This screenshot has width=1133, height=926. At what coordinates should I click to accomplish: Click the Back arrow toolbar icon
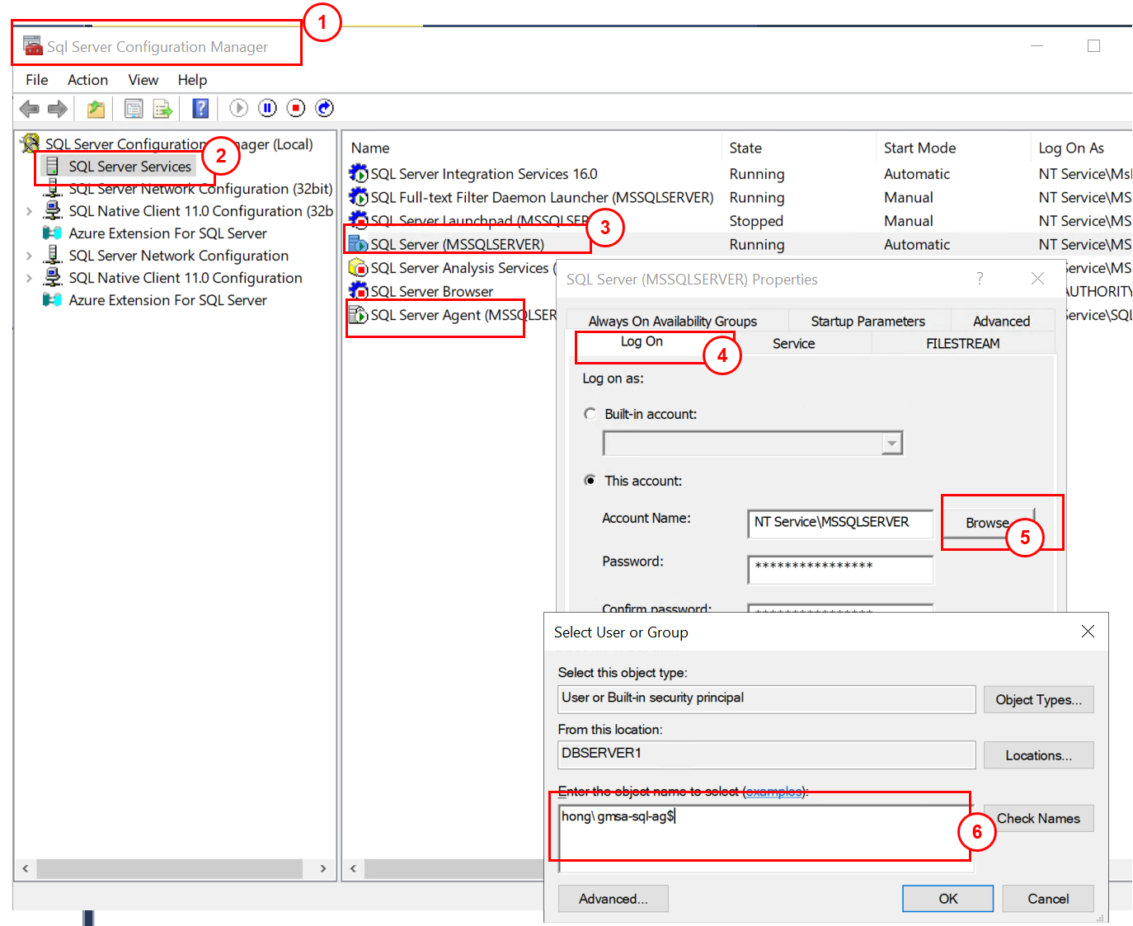(30, 108)
